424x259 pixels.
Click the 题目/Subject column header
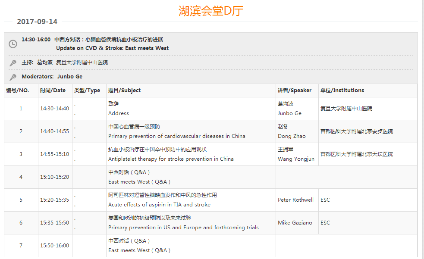(124, 90)
